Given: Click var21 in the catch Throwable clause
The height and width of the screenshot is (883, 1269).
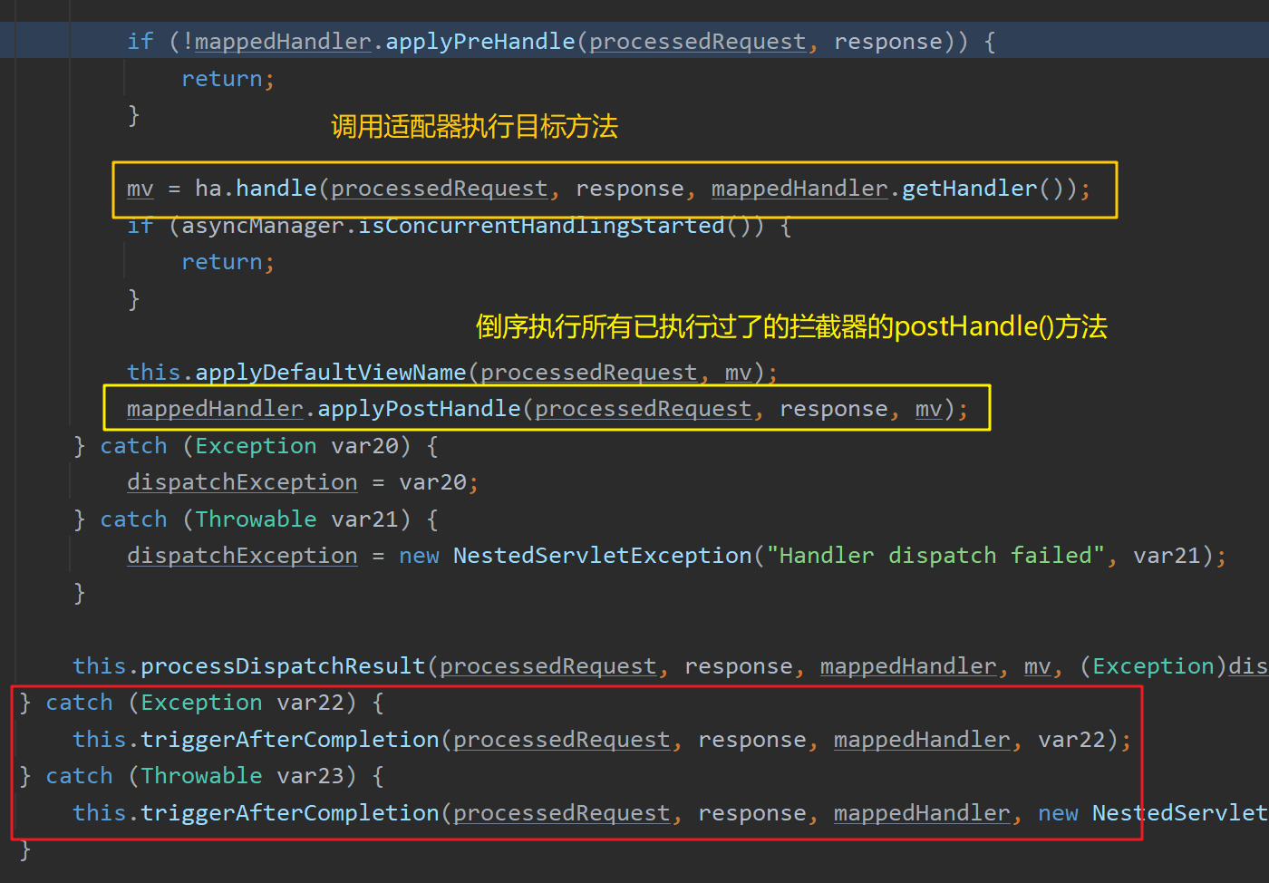Looking at the screenshot, I should [364, 519].
